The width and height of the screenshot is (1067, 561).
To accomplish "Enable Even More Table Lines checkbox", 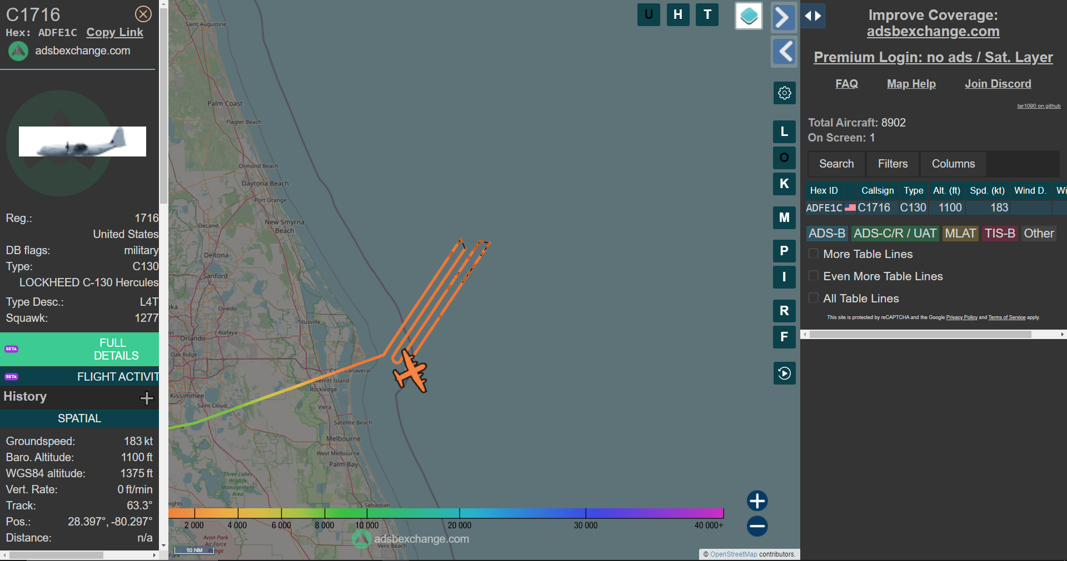I will tap(814, 276).
